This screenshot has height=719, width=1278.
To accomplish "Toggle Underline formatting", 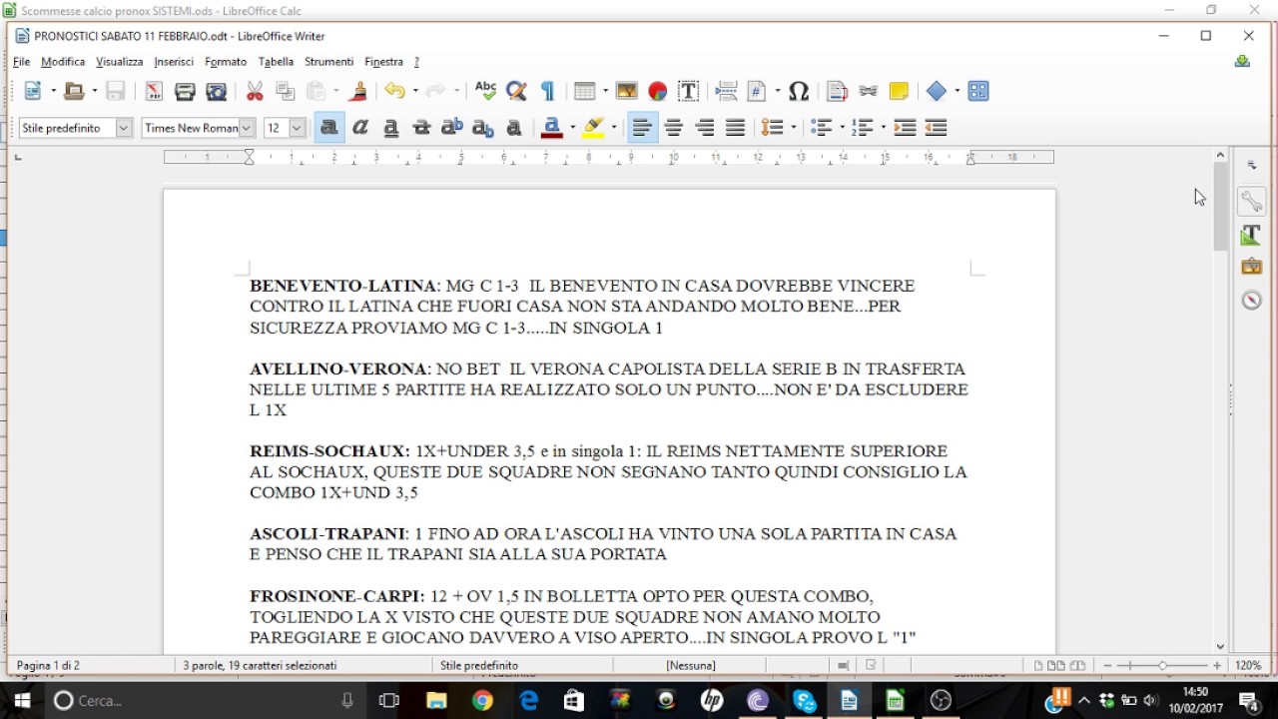I will pos(391,128).
